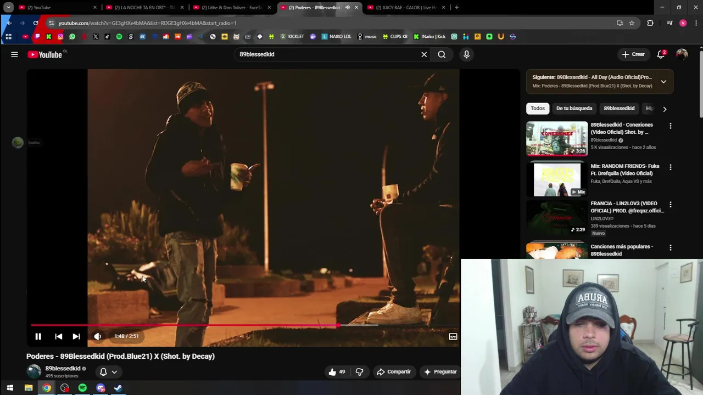Click the Compartir share button

pos(393,372)
